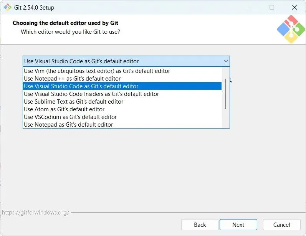Open the gitforwindows.org link
The height and width of the screenshot is (236, 306).
[x=35, y=213]
